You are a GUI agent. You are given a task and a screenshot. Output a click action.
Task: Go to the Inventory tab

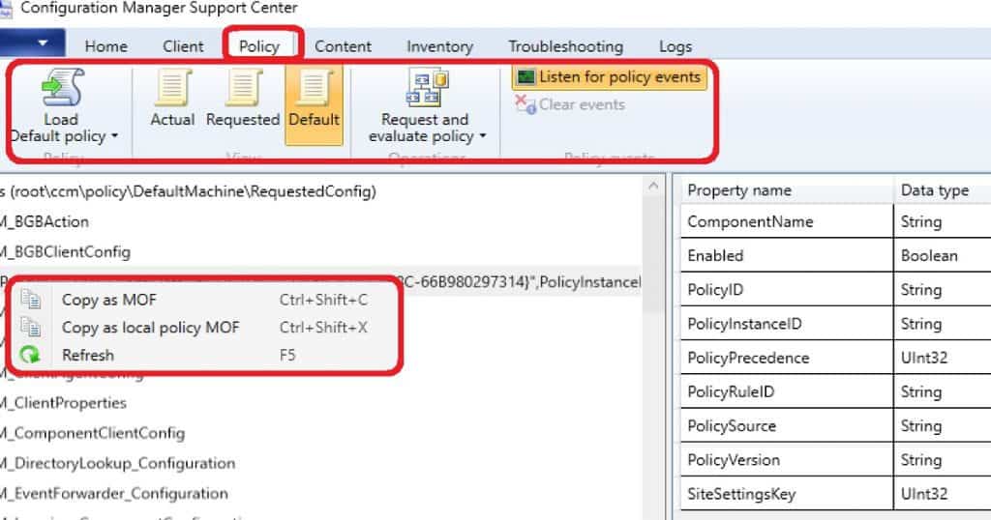(440, 46)
